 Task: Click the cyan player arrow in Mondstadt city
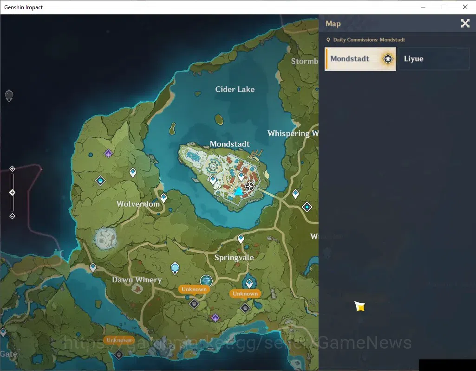[239, 191]
